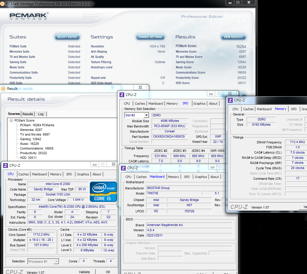Go to Graphics tab in the CPU-Z Mainboard window

point(201,177)
